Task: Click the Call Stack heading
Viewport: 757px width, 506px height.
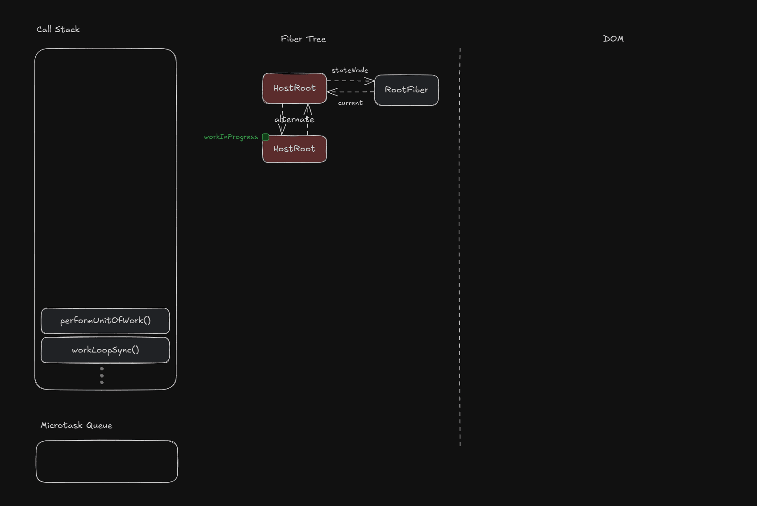Action: coord(58,29)
